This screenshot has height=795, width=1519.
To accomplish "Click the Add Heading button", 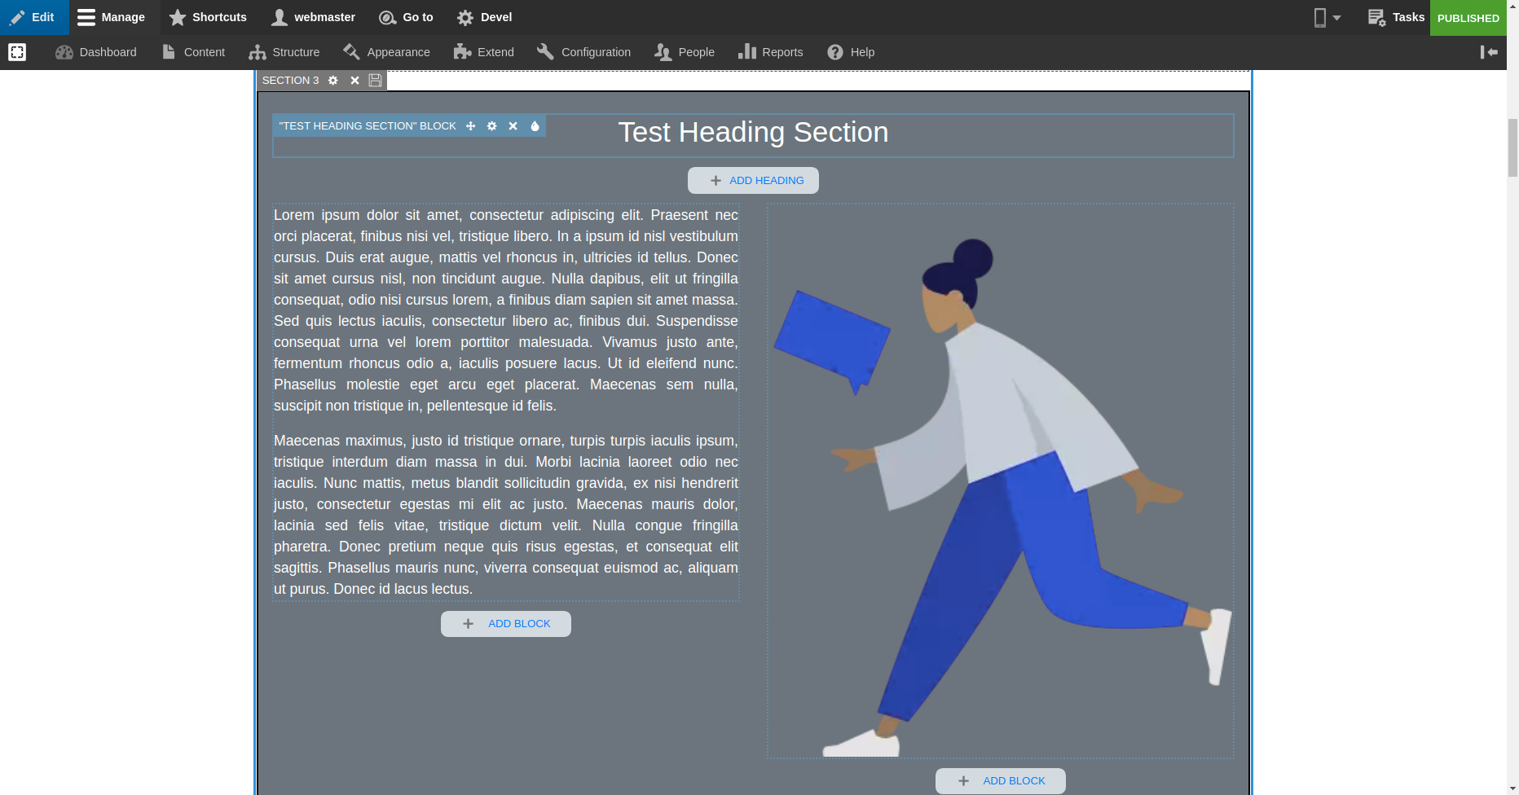I will tap(752, 180).
